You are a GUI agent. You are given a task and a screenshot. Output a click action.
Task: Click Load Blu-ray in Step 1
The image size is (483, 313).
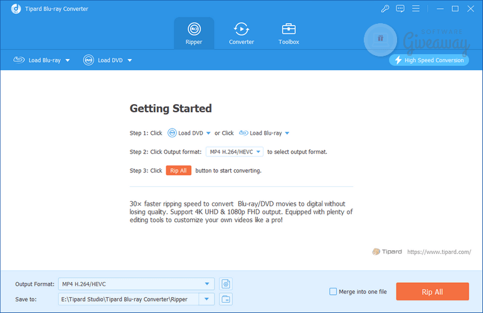pos(260,133)
